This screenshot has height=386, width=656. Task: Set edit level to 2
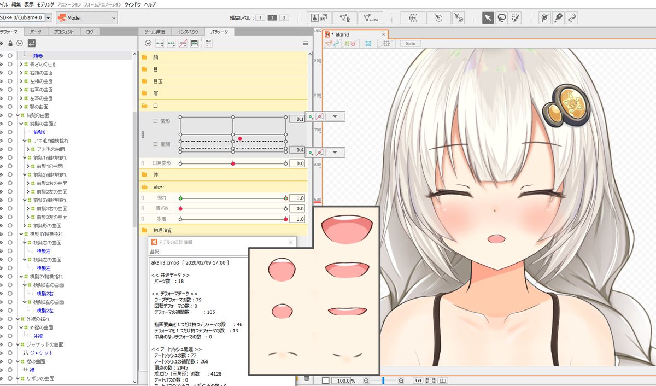(272, 17)
